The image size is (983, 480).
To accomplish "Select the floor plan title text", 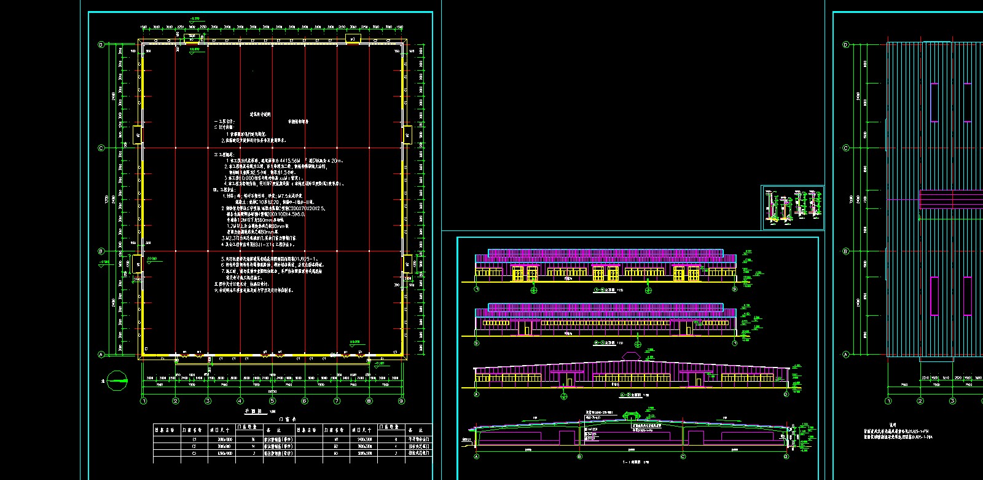I will (254, 411).
